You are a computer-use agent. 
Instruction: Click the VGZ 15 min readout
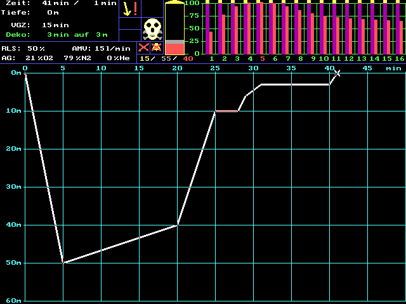56,25
